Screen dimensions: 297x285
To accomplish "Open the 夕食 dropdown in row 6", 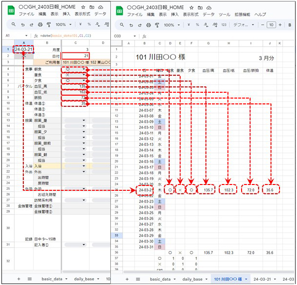I will [x=84, y=81].
